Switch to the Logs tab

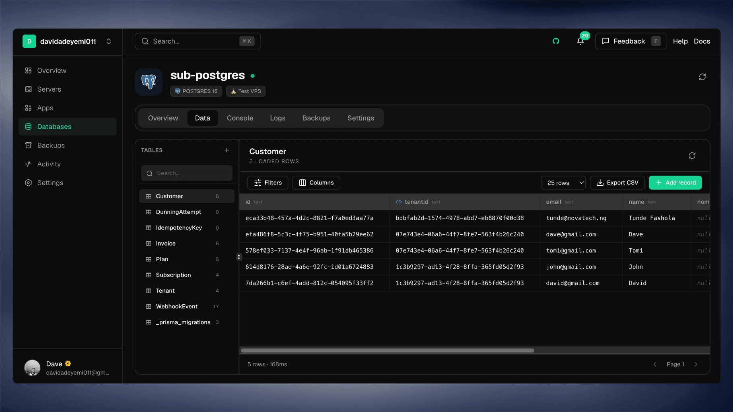point(278,118)
